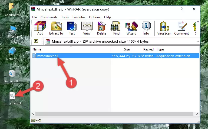This screenshot has height=129, width=208.
Task: Expand the hidden toolbar buttons chevron
Action: click(198, 22)
